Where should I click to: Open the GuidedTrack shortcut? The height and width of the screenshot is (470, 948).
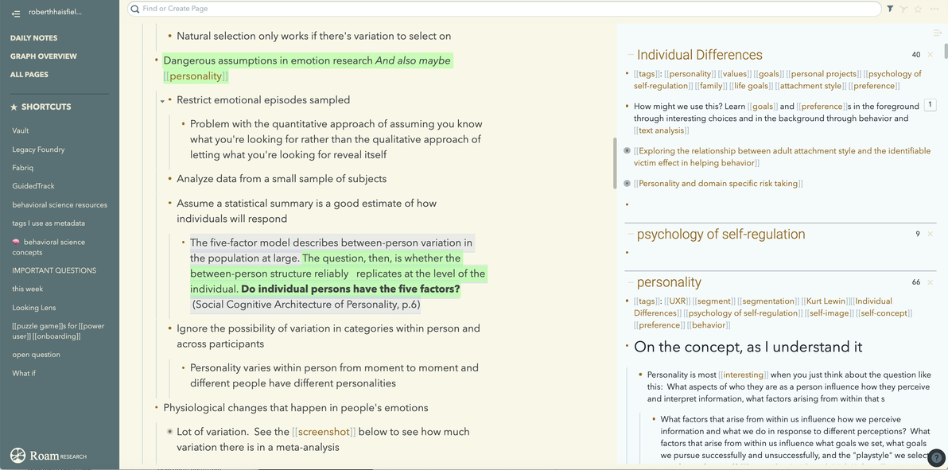click(33, 186)
